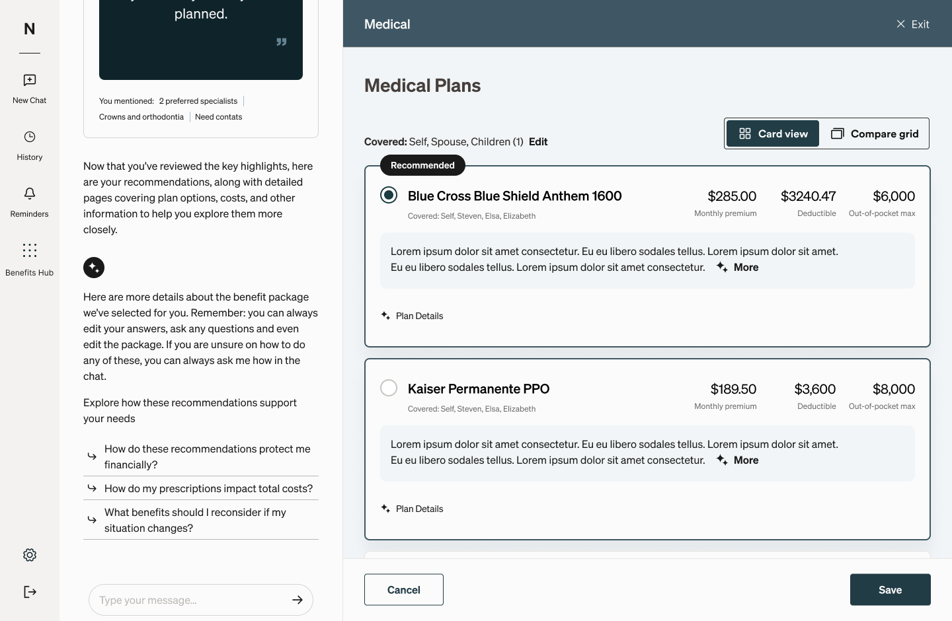Click the AI sparkle avatar in chat
952x621 pixels.
click(x=94, y=268)
